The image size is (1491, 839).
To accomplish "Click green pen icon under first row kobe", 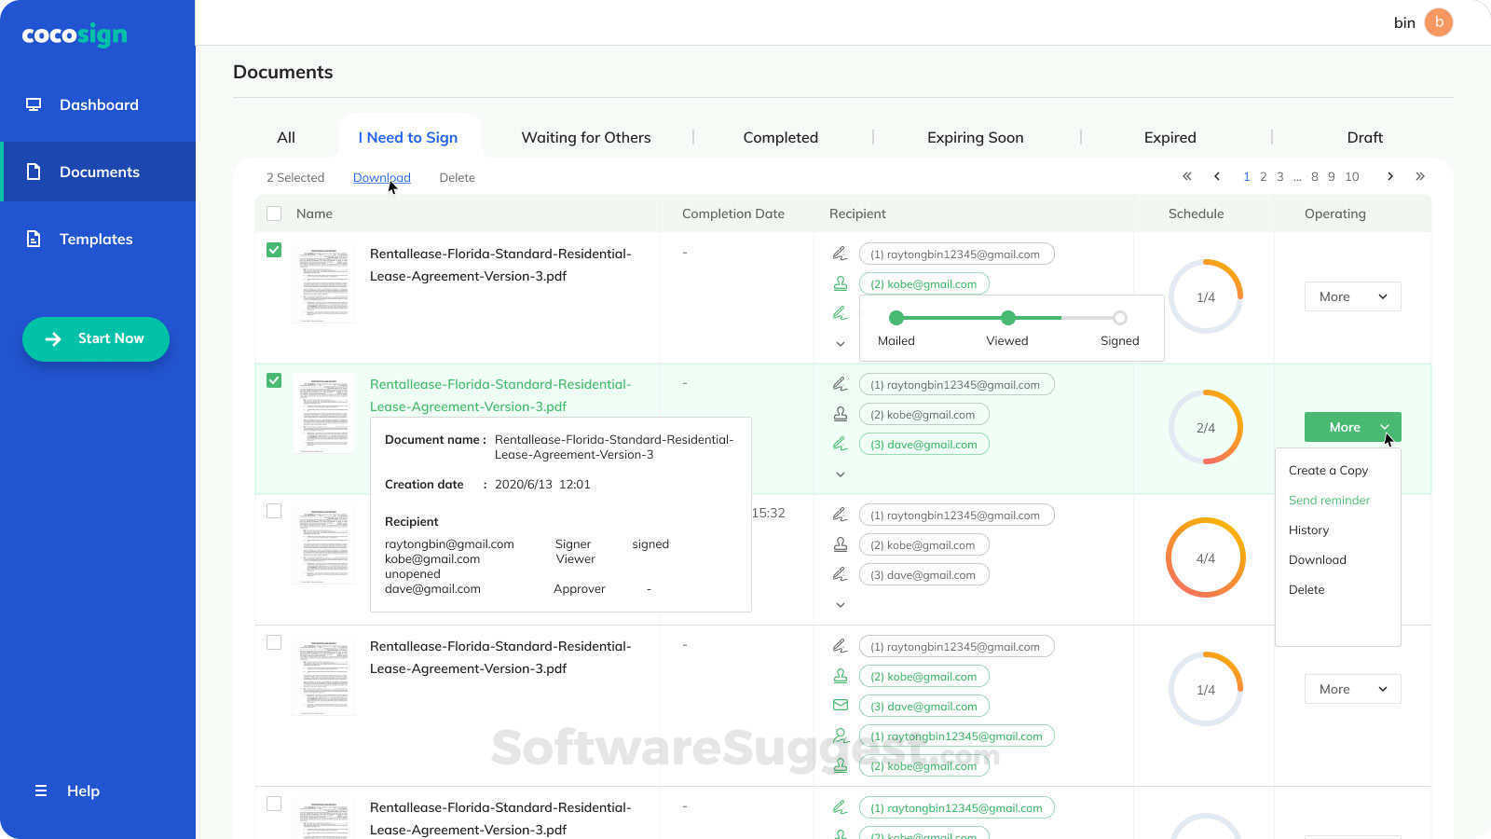I will click(x=840, y=313).
